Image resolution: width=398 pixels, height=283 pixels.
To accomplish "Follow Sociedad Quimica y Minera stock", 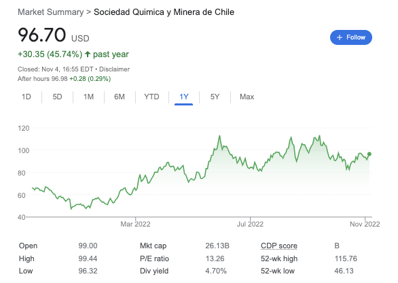I will click(x=351, y=37).
